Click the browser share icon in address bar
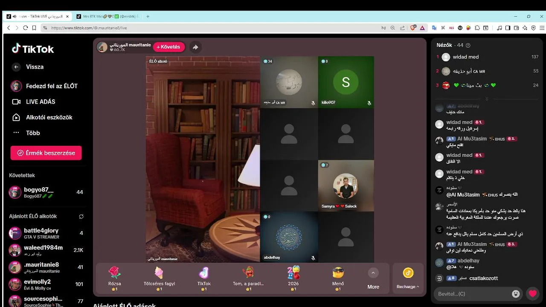 tap(402, 28)
